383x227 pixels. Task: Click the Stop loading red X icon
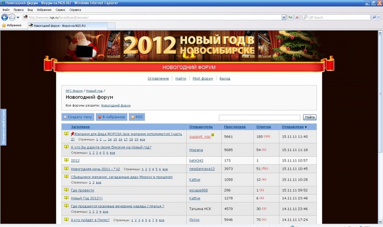[297, 17]
